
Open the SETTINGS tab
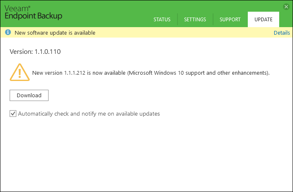[x=195, y=19]
